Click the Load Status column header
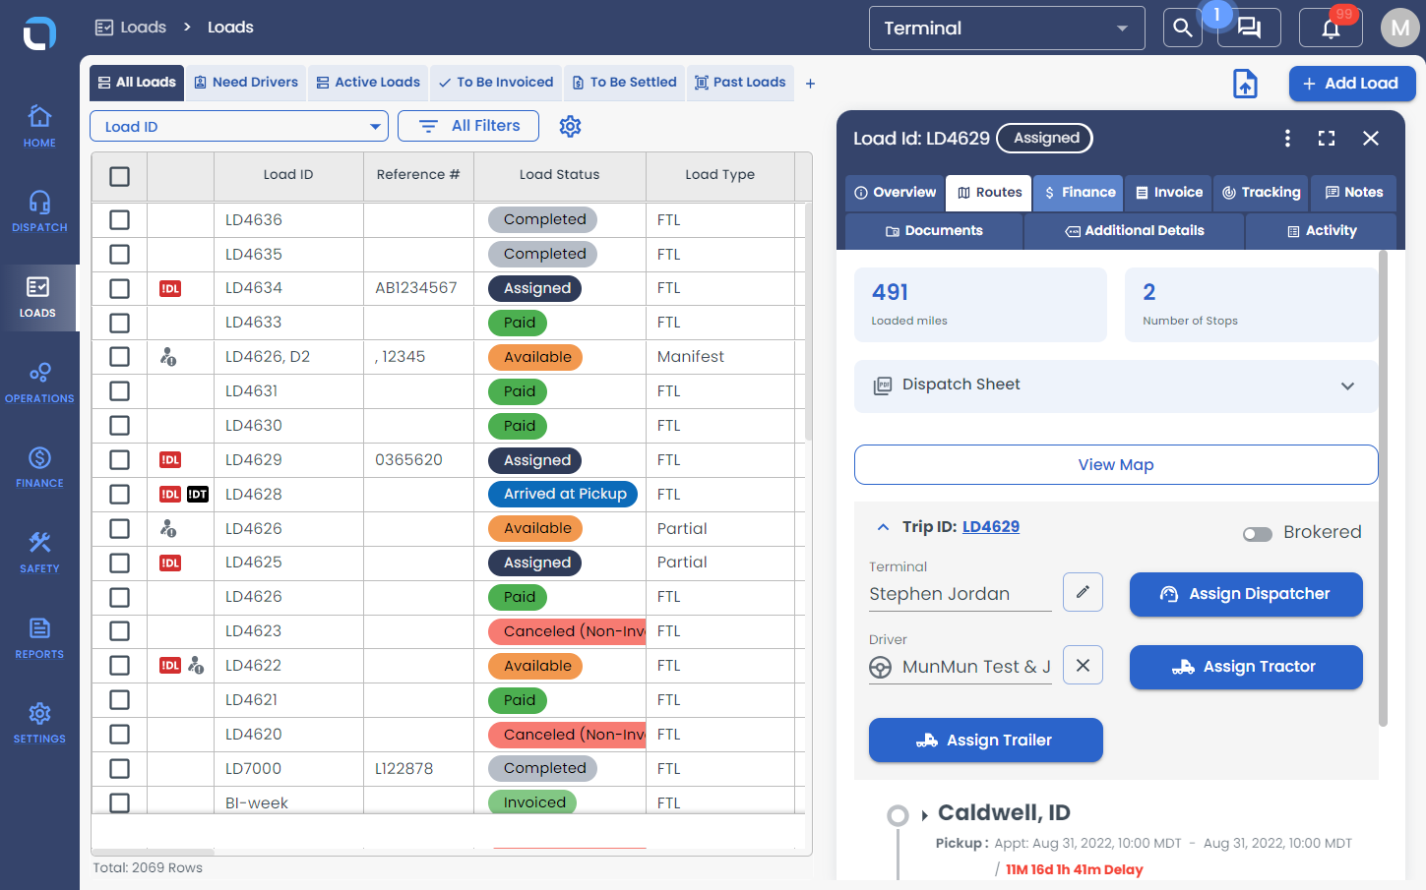Screen dimensions: 1426x890 point(559,175)
